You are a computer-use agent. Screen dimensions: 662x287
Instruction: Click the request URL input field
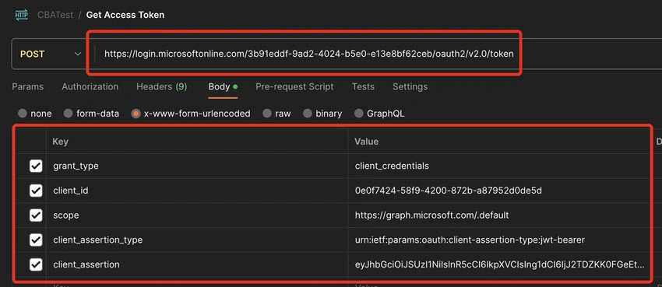point(308,54)
